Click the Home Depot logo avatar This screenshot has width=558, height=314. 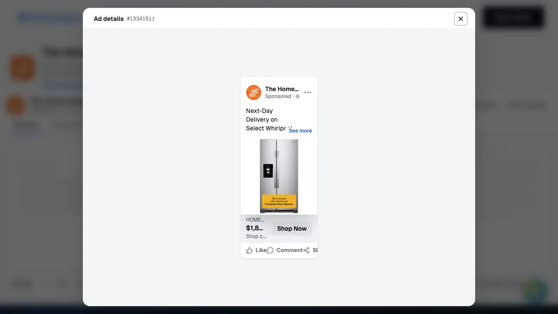(253, 92)
